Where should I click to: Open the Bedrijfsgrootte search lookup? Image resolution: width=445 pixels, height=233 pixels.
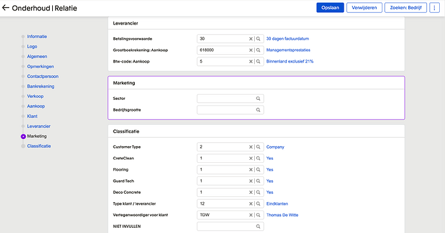coord(258,110)
